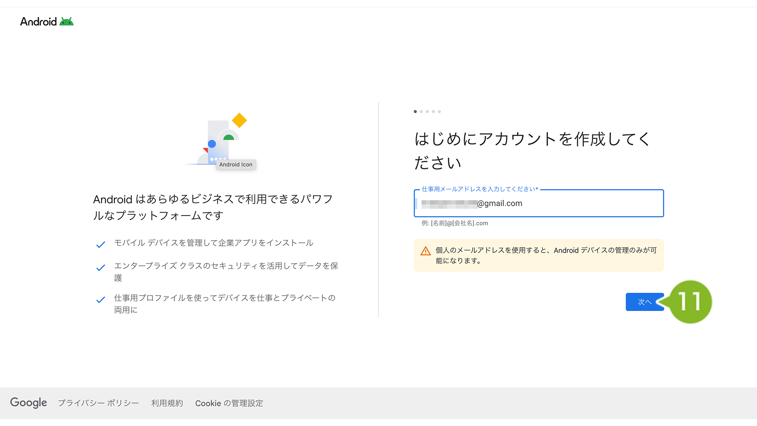Click the 次へ button
This screenshot has width=757, height=426.
coord(645,302)
